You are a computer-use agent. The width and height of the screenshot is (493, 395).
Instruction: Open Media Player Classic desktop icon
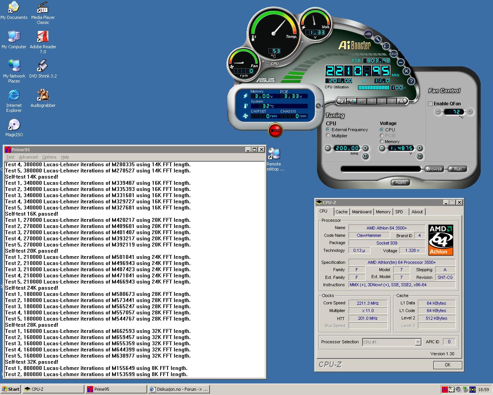pos(43,13)
